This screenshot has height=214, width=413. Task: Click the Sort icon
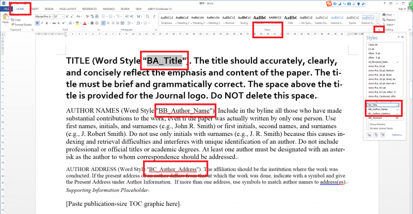click(x=148, y=17)
